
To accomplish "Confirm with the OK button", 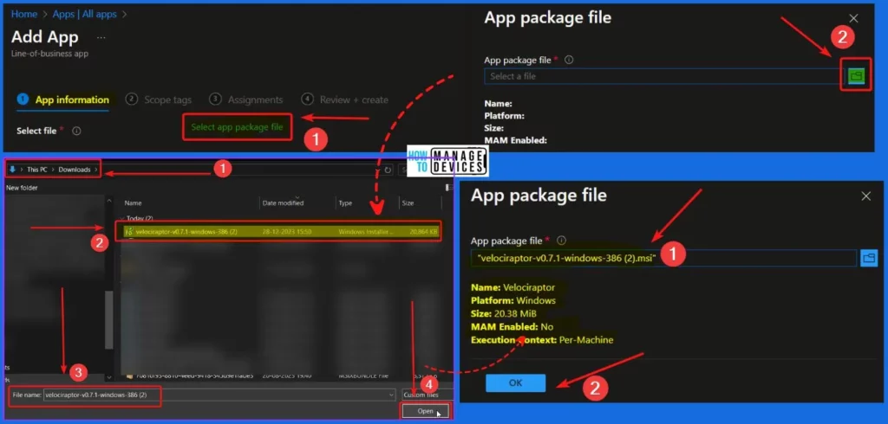I will click(x=515, y=382).
